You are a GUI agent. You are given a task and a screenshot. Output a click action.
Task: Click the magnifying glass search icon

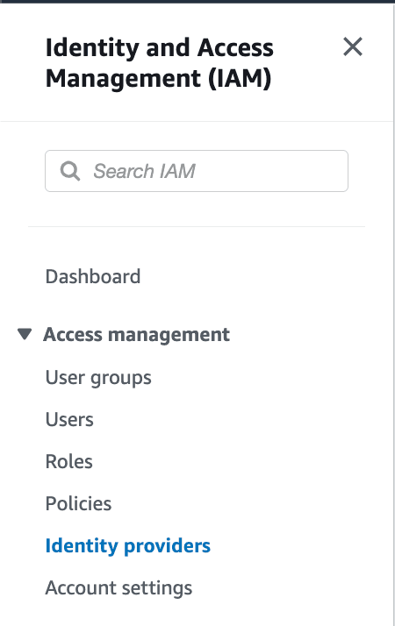(x=70, y=171)
